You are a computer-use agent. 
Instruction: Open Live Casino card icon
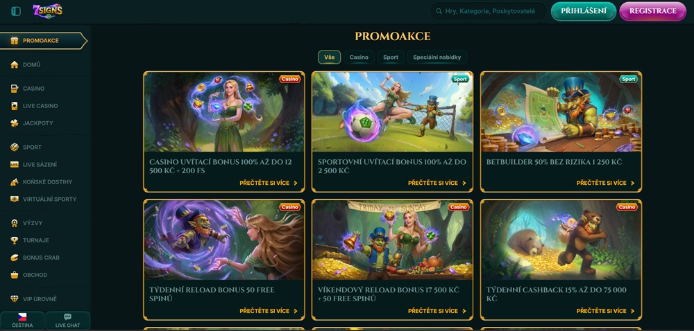15,106
